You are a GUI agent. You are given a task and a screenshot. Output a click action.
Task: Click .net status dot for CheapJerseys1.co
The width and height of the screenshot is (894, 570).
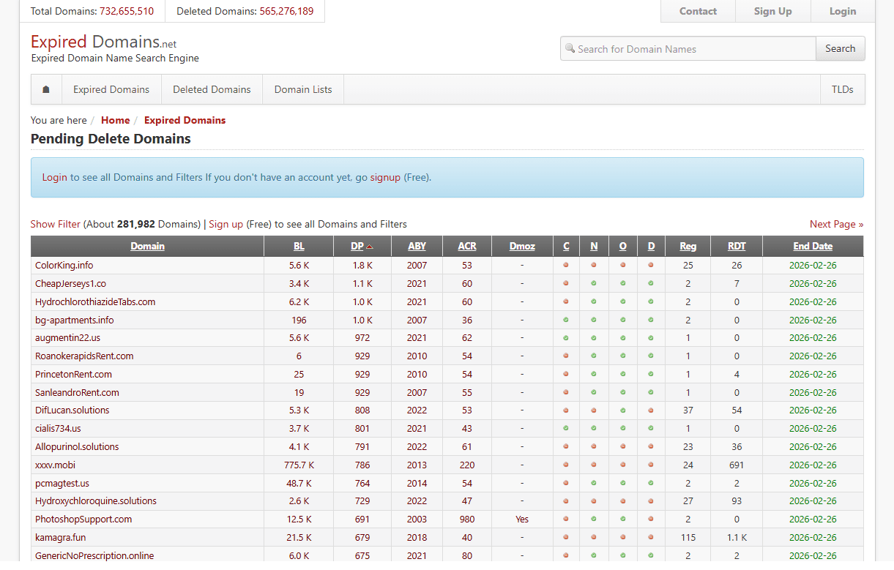594,283
